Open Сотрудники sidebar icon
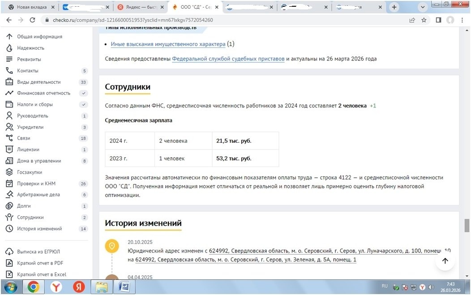Image resolution: width=471 pixels, height=295 pixels. coord(9,217)
